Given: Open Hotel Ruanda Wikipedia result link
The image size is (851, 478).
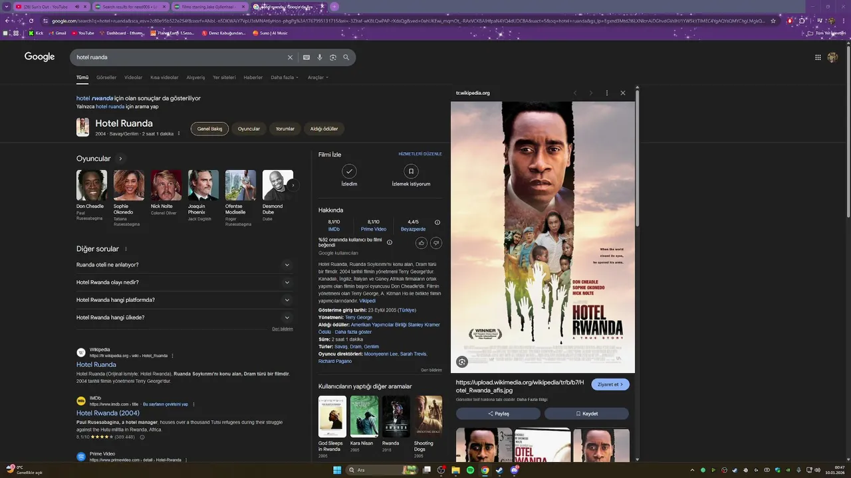Looking at the screenshot, I should click(x=96, y=364).
